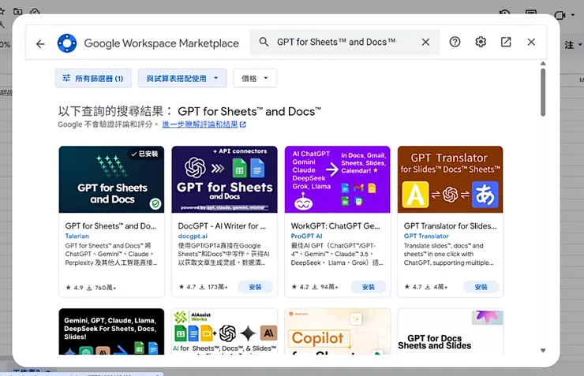Open GPT for Sheets and Docs card thumbnail
This screenshot has height=376, width=584.
111,179
